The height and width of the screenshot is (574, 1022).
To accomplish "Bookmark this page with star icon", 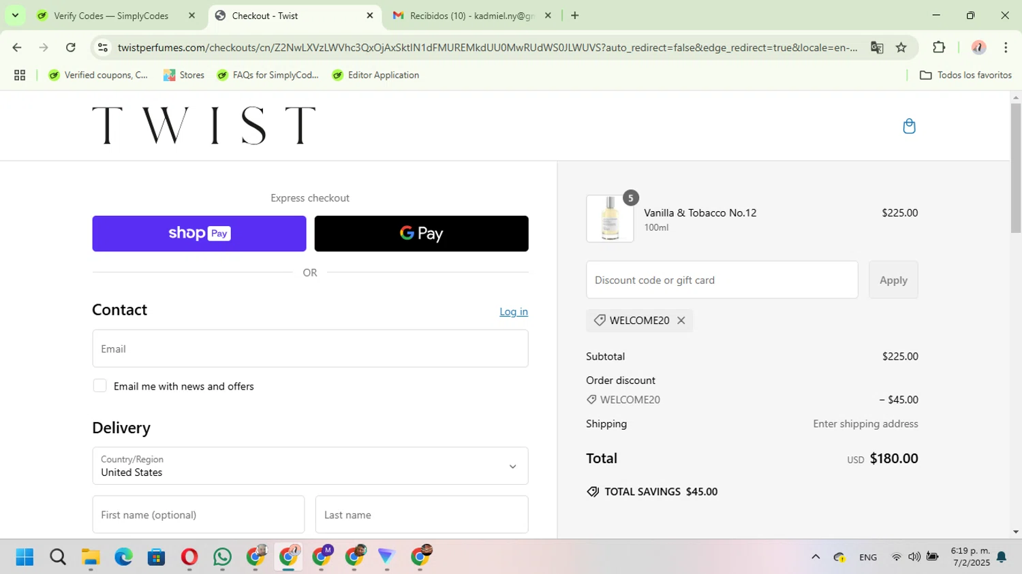I will [x=901, y=48].
